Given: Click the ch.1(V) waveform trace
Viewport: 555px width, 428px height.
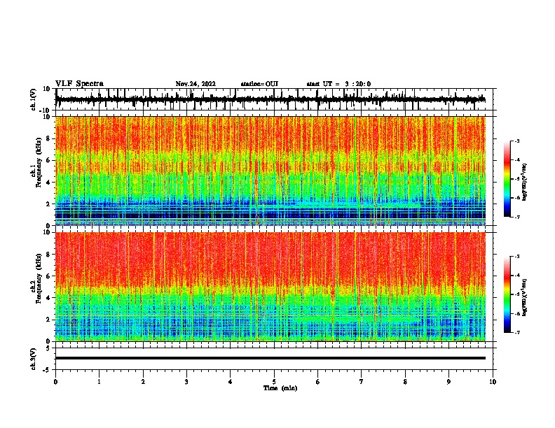Looking at the screenshot, I should (270, 99).
